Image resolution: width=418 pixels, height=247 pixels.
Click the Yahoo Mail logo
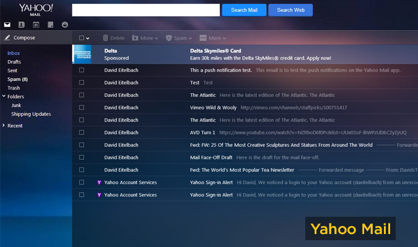click(36, 10)
